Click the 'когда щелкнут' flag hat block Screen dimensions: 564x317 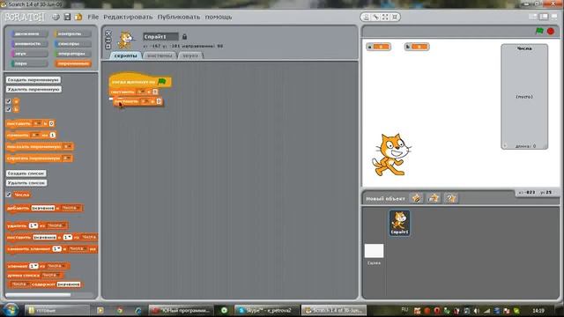point(139,82)
